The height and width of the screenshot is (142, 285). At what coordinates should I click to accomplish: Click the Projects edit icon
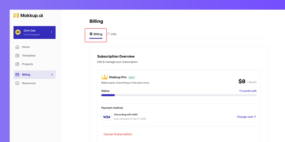(17, 64)
